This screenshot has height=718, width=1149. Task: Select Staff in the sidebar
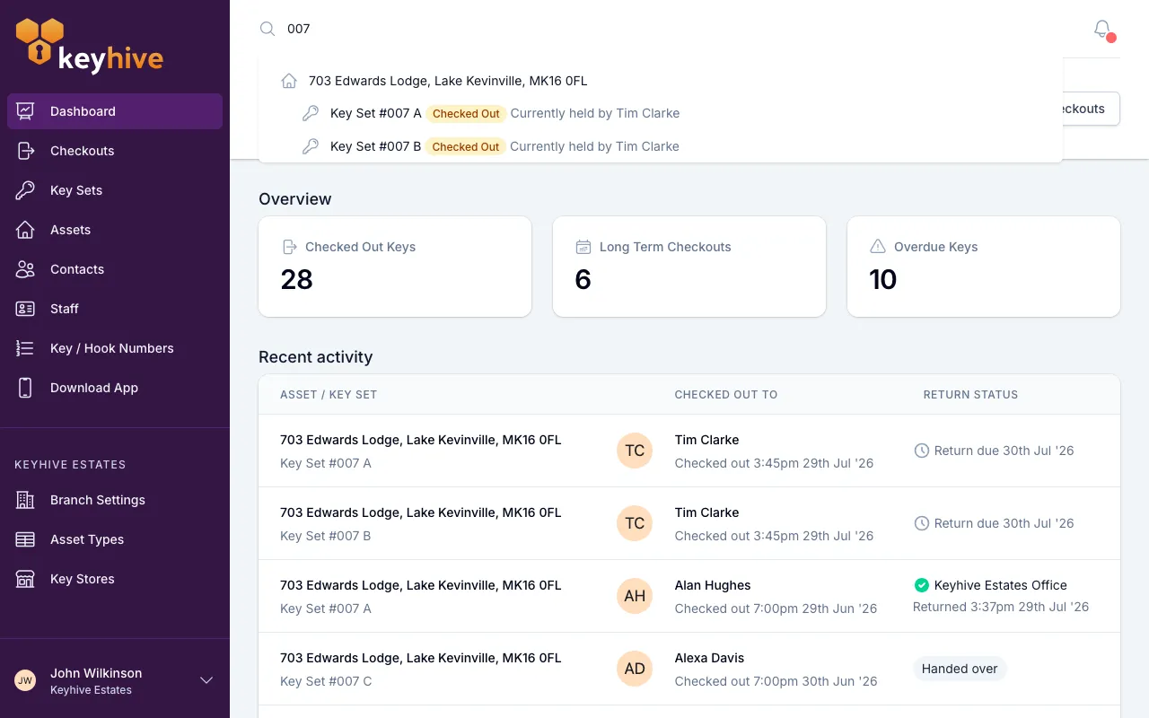pyautogui.click(x=115, y=309)
